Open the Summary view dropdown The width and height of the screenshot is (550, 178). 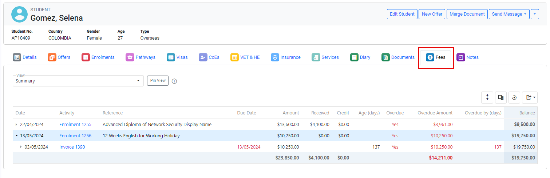pos(78,81)
